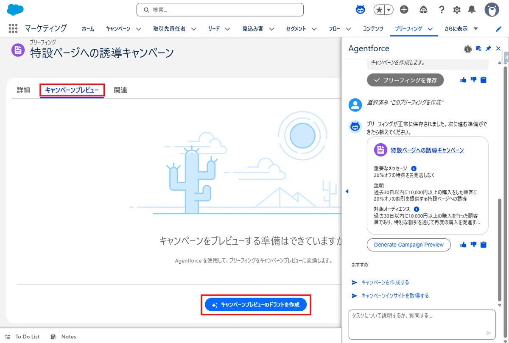Thumbs up beside Generate Campaign Preview
Screen dimensions: 509x343
463,245
